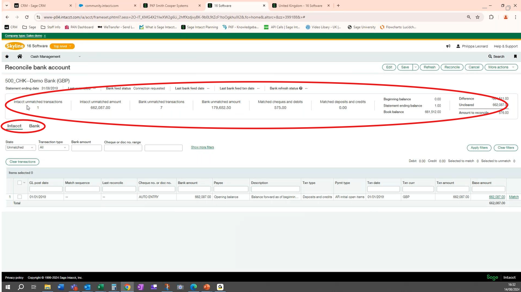Open OneNote from the taskbar
Screen dimensions: 521x292
coord(140,287)
